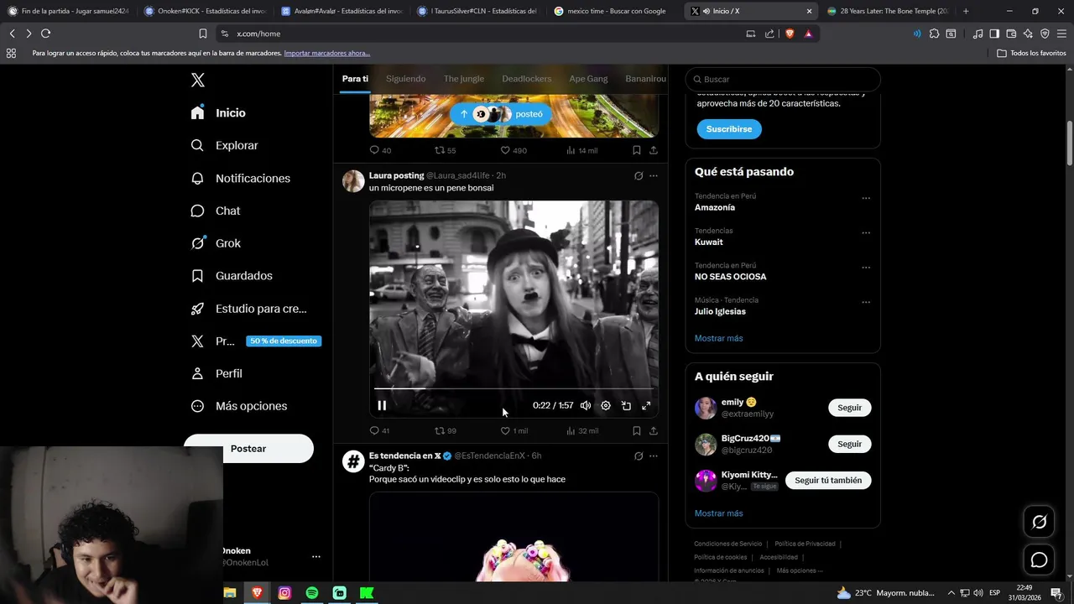Viewport: 1074px width, 604px height.
Task: Click Mostrar más under A quién seguir
Action: tap(718, 513)
